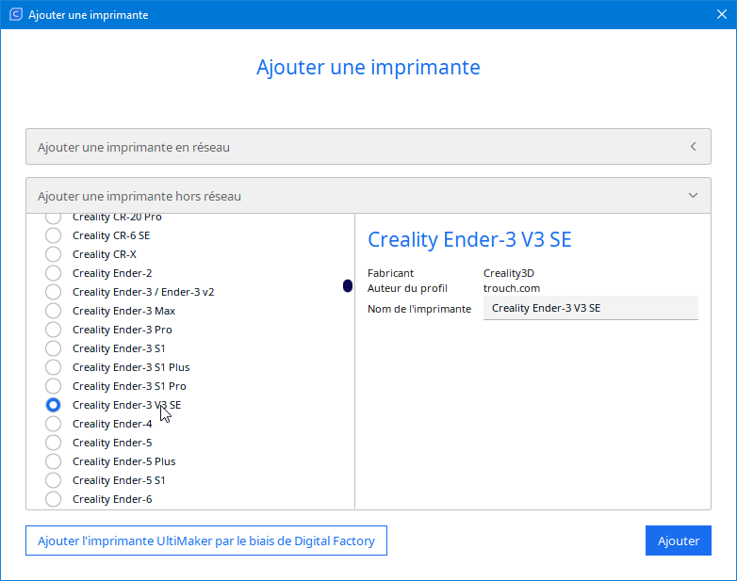737x581 pixels.
Task: Close the Ajouter une imprimante dialog
Action: coord(722,14)
